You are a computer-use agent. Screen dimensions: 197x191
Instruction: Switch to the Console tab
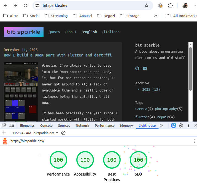pos(46,125)
